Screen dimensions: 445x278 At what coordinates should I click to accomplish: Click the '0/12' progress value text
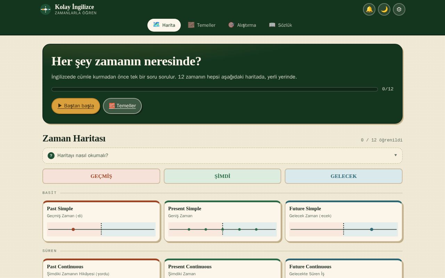[388, 89]
